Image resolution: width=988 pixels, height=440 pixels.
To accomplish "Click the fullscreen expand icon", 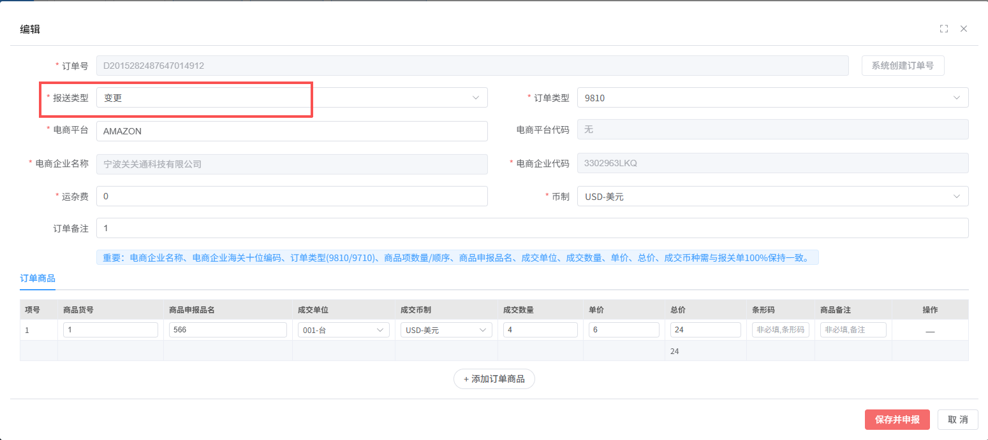I will click(x=944, y=29).
